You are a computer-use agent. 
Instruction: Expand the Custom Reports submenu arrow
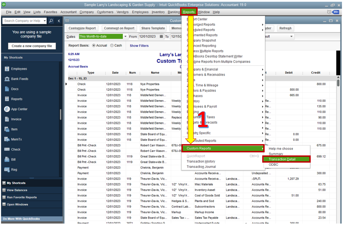coord(262,149)
